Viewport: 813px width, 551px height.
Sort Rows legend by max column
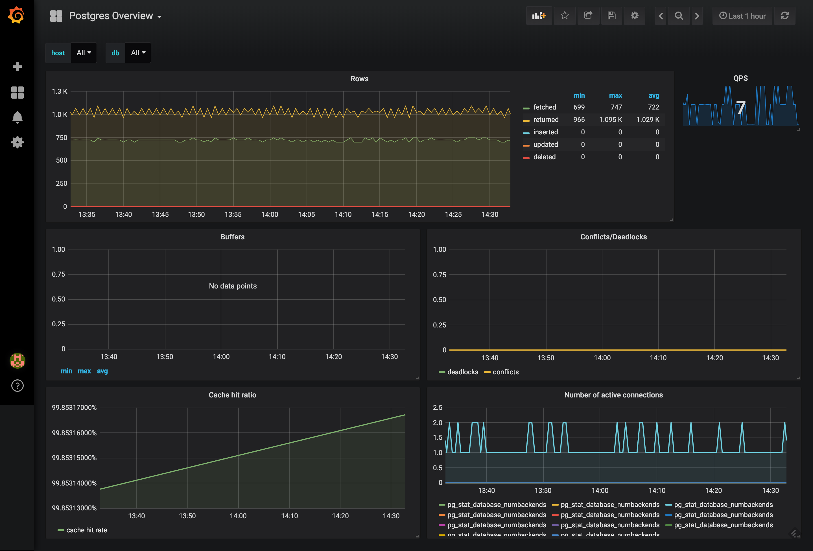coord(615,95)
